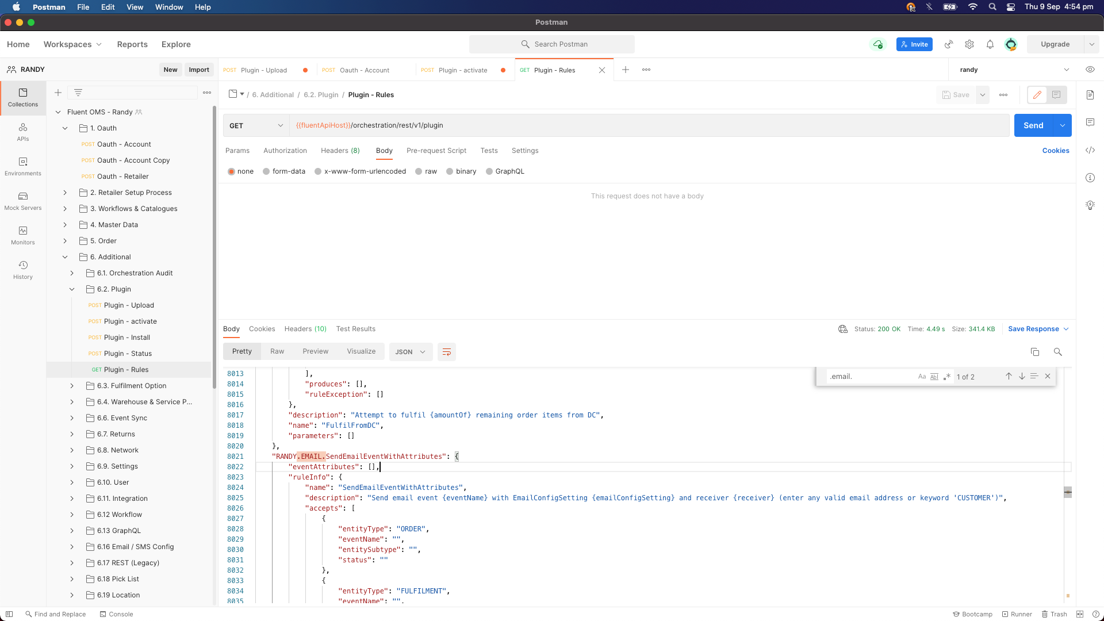
Task: Open the Window menu in menu bar
Action: pyautogui.click(x=168, y=7)
